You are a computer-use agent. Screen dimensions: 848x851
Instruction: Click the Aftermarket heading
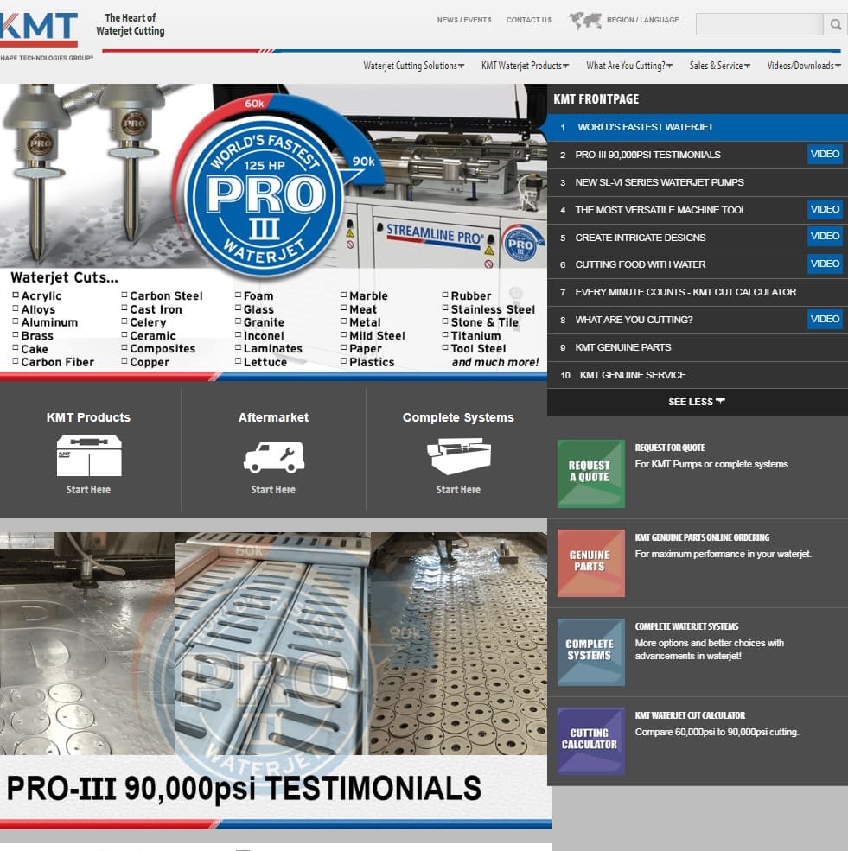(x=274, y=417)
